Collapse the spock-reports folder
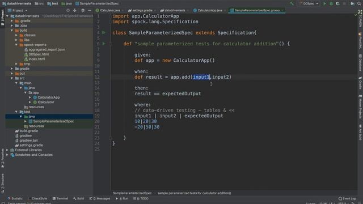 [16, 45]
